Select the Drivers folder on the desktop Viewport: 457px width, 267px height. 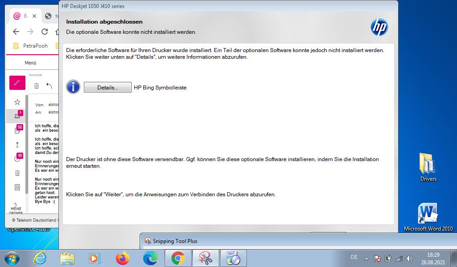[x=428, y=167]
